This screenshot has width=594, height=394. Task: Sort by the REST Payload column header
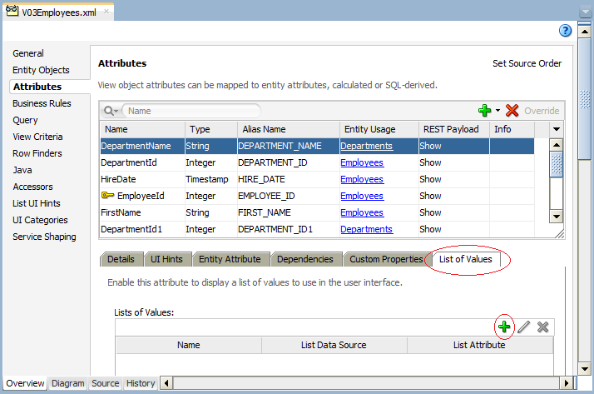pyautogui.click(x=454, y=129)
